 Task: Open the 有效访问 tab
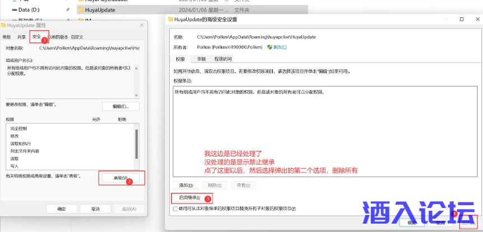222,59
